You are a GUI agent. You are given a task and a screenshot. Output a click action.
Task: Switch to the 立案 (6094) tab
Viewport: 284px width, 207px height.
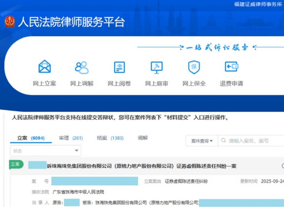[31, 138]
